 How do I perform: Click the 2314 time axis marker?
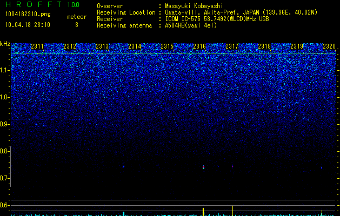coord(135,46)
